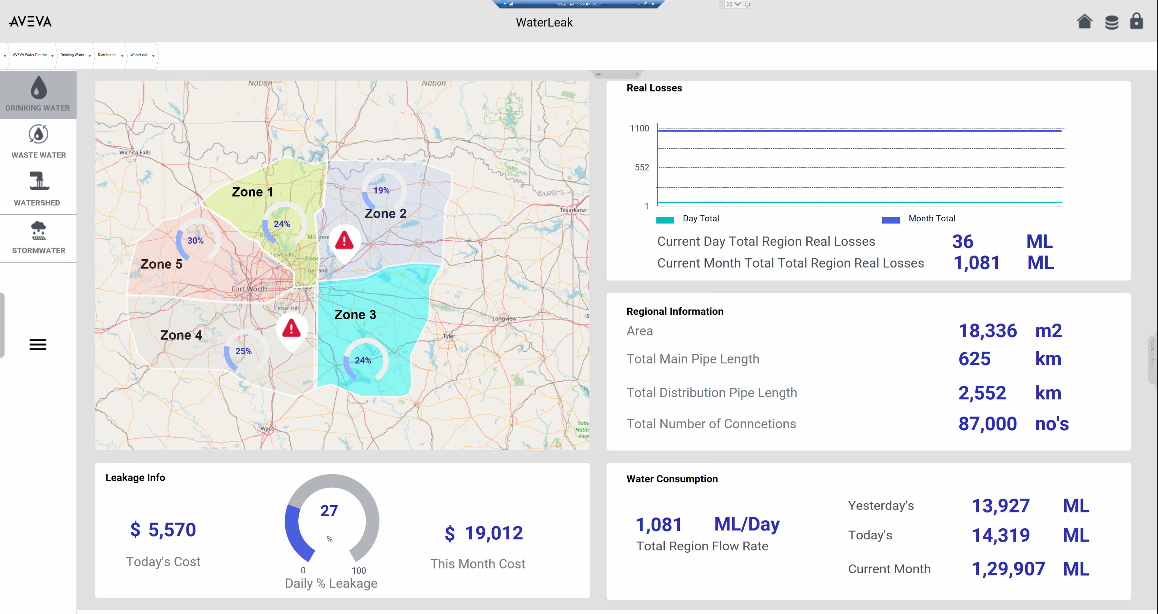
Task: Click the Day Total teal legend swatch
Action: pos(665,220)
